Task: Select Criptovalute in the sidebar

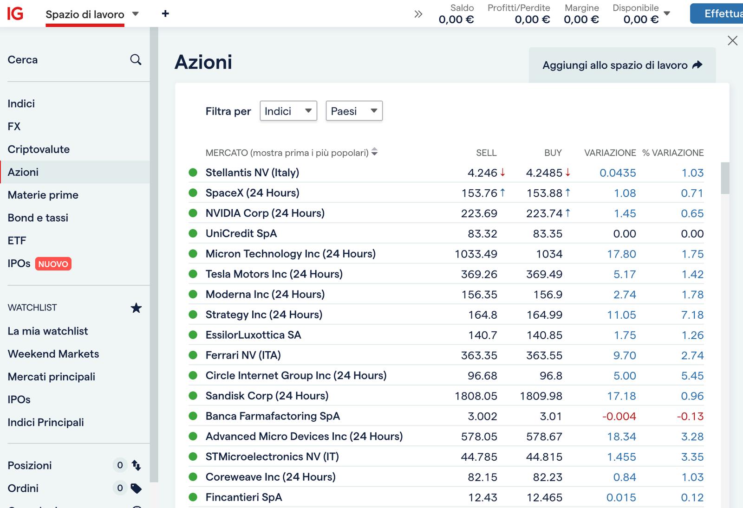Action: [39, 149]
